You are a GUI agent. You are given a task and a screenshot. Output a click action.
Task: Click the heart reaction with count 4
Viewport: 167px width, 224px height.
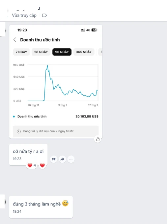[32, 165]
